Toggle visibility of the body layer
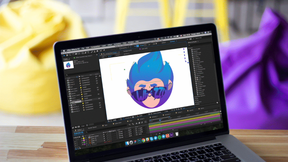The image size is (288, 162). [x=75, y=146]
